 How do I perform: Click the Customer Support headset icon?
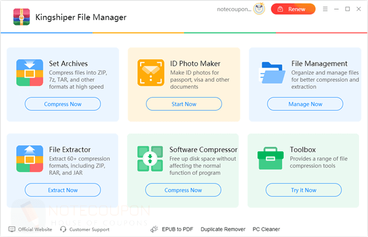coord(63,229)
